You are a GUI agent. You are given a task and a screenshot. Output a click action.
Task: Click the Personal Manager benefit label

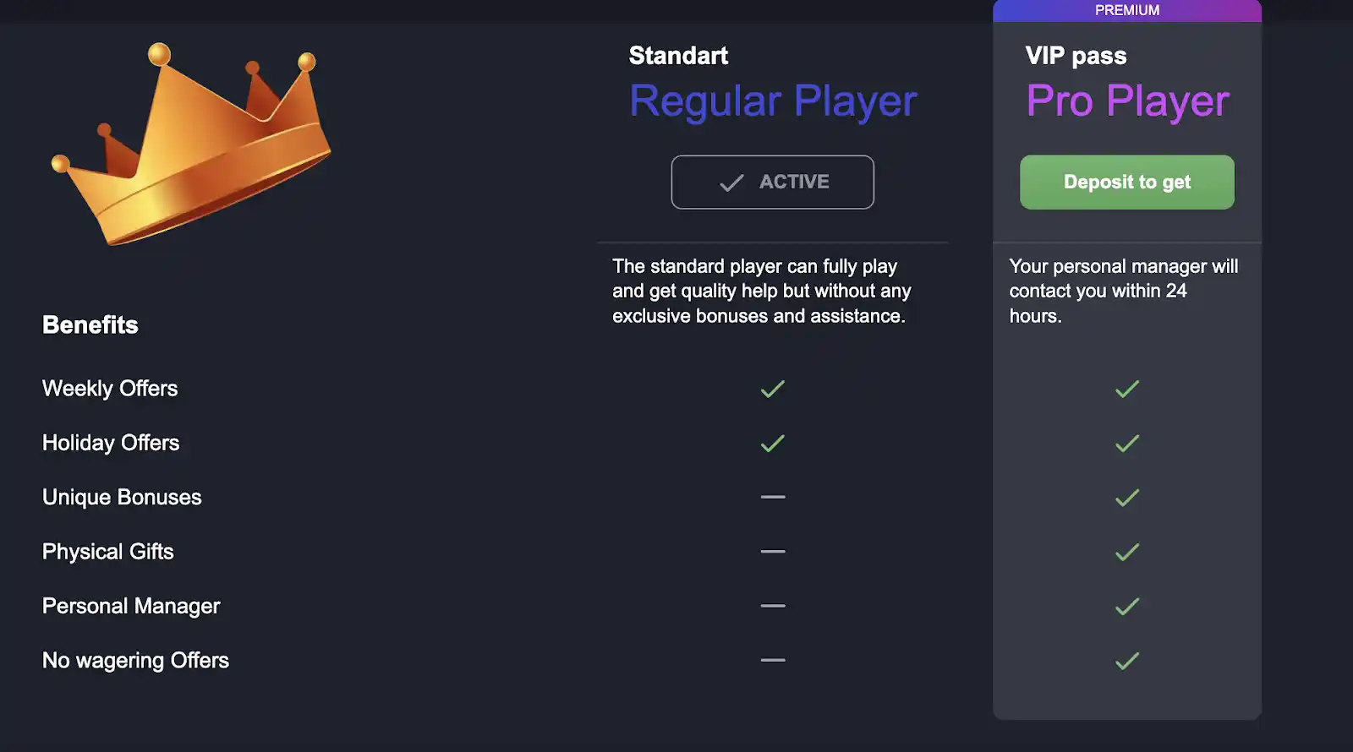[131, 607]
